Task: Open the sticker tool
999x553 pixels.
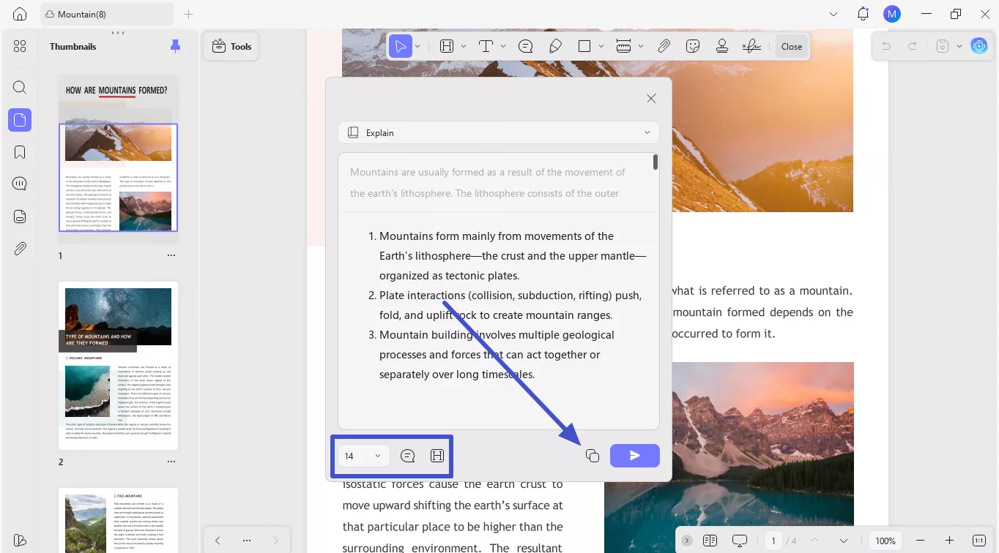Action: [x=693, y=46]
